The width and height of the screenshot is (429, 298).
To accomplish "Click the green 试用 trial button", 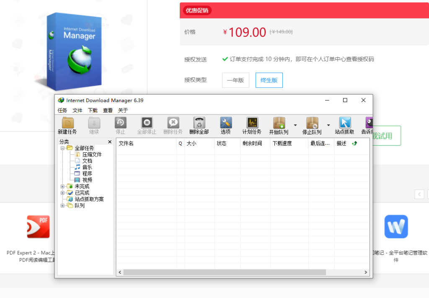I will 387,136.
